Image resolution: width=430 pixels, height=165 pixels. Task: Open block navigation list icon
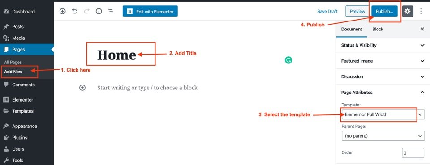(111, 11)
